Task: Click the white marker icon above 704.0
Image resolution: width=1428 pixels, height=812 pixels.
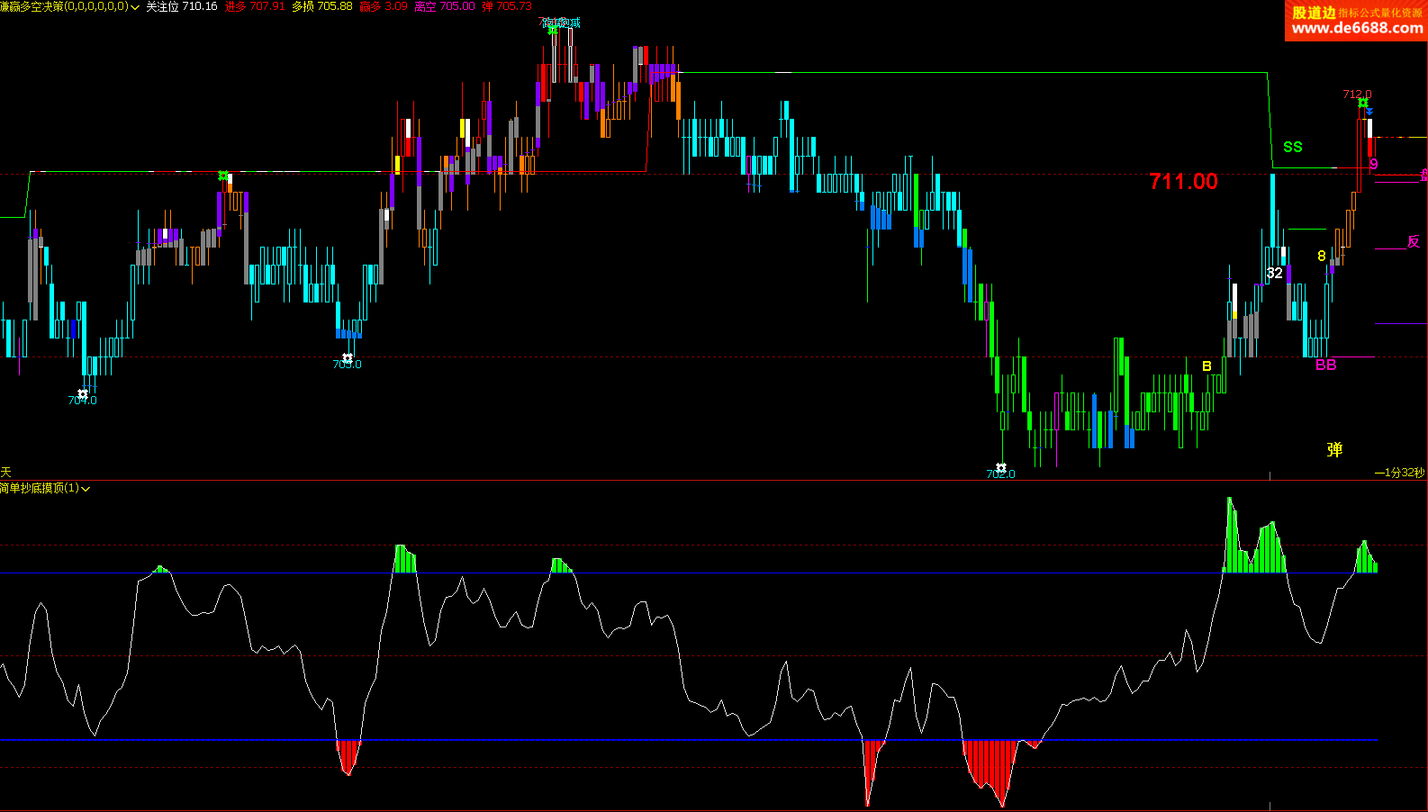Action: [83, 393]
